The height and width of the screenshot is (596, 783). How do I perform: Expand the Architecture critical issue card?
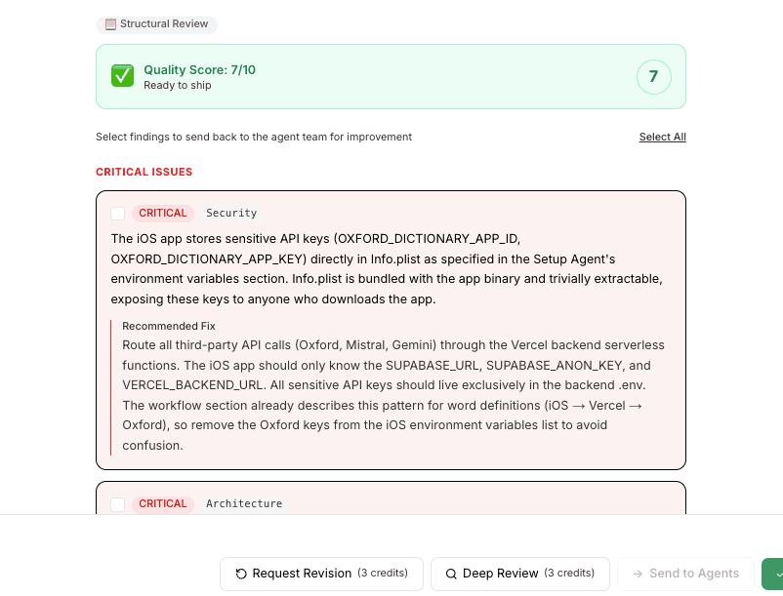391,503
